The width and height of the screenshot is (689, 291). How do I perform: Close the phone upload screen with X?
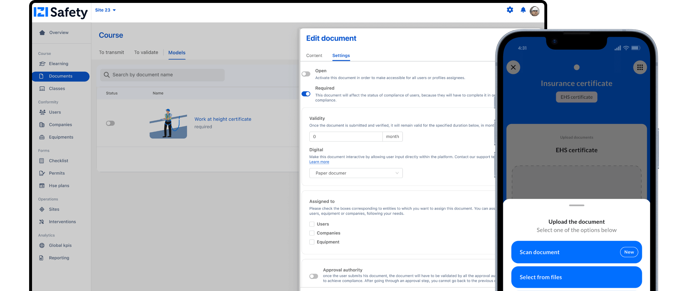[513, 68]
